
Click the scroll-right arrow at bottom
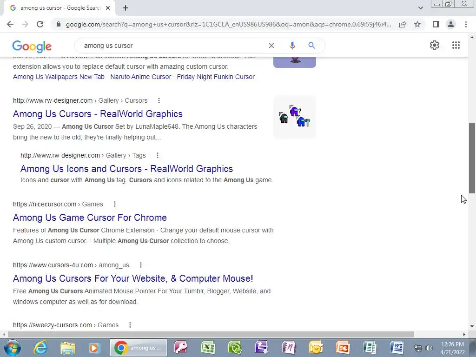pos(464,334)
